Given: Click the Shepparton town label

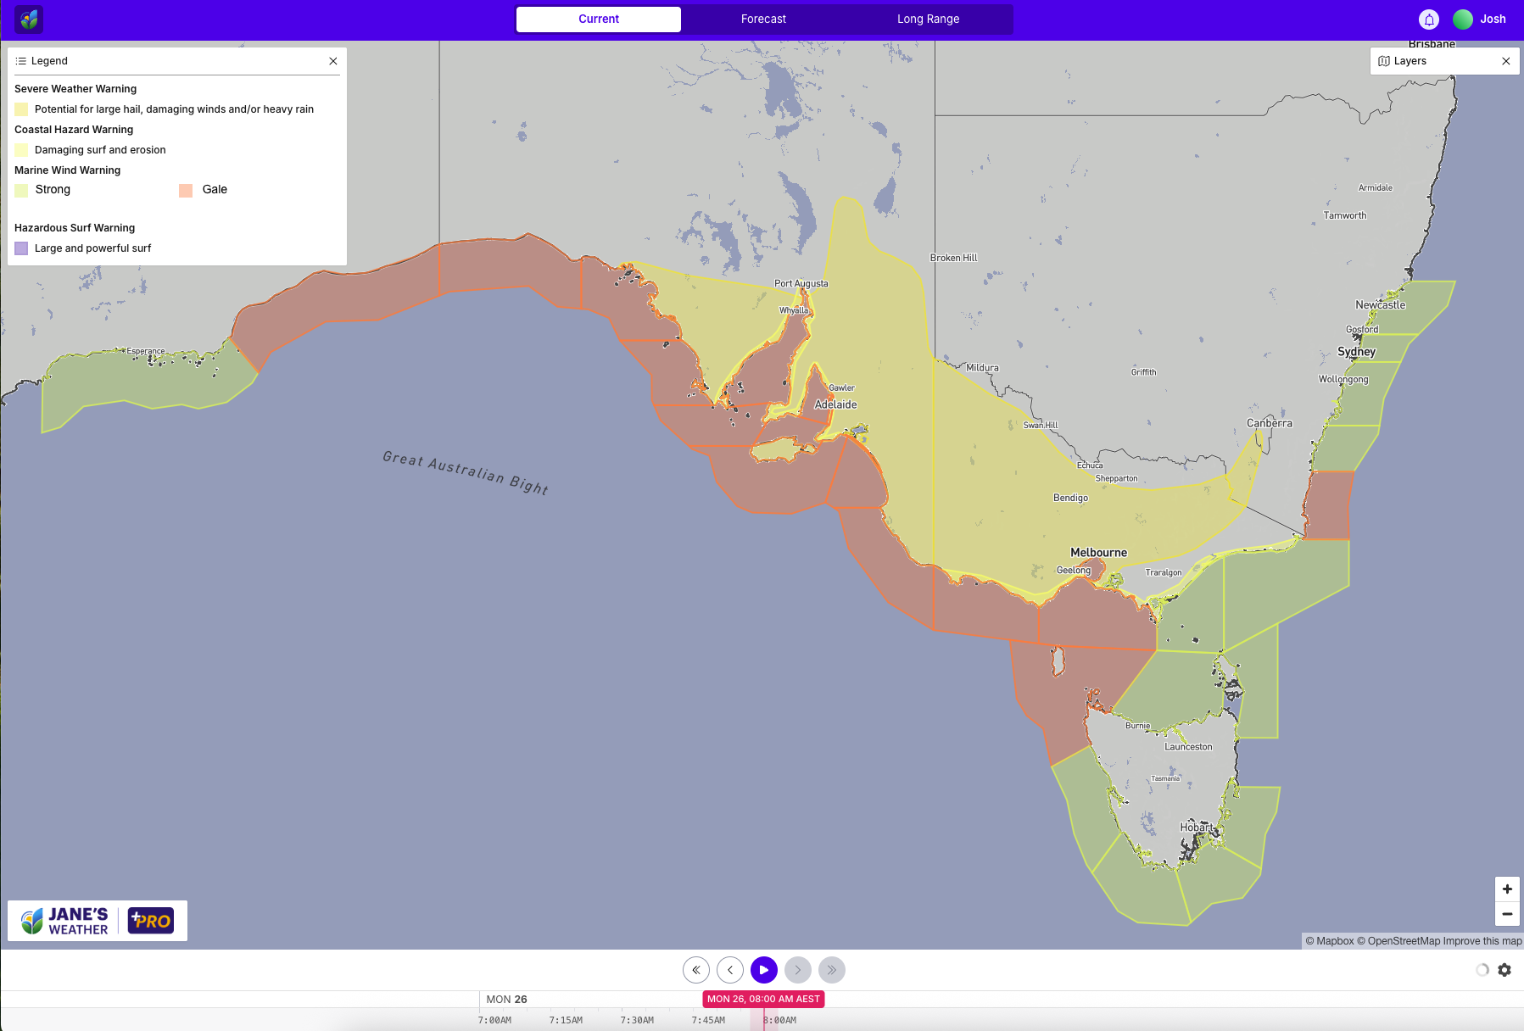Looking at the screenshot, I should 1116,479.
